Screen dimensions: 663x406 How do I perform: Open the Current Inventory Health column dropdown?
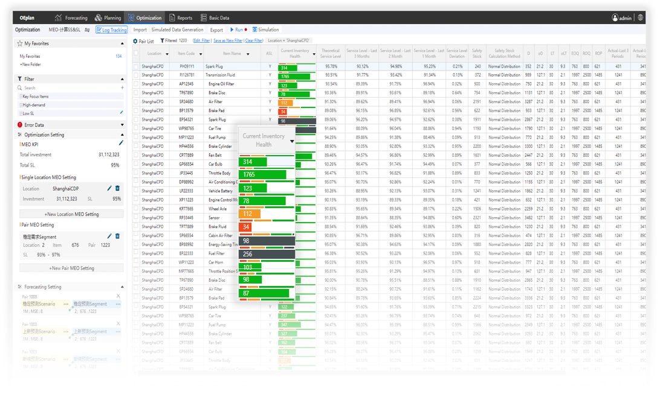pyautogui.click(x=314, y=54)
